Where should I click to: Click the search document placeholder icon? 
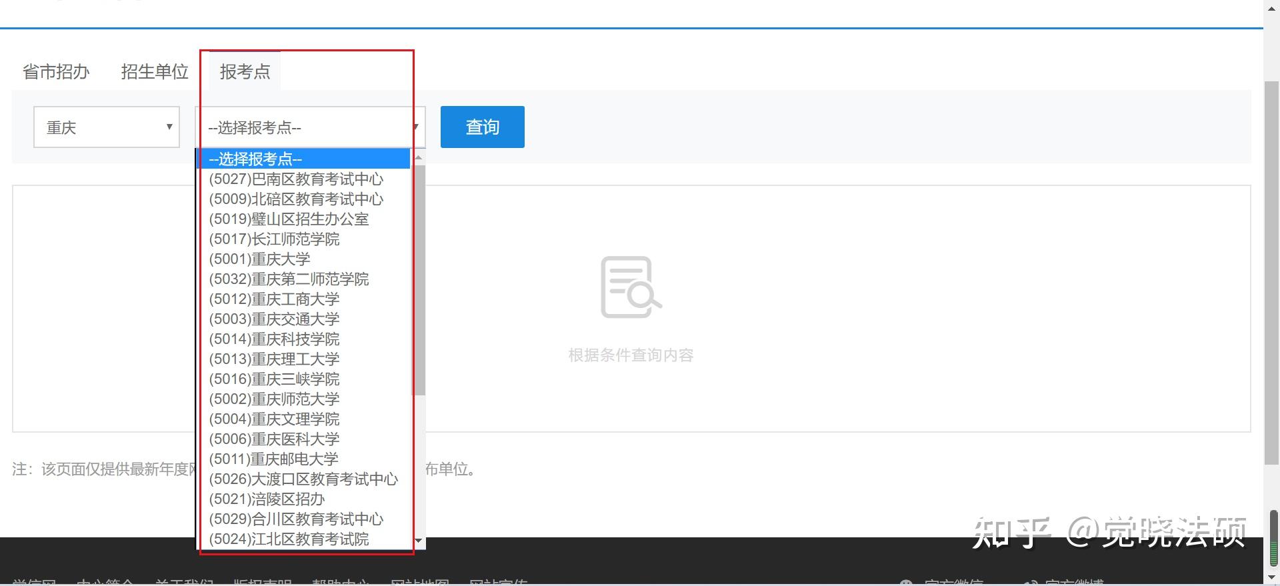(631, 287)
